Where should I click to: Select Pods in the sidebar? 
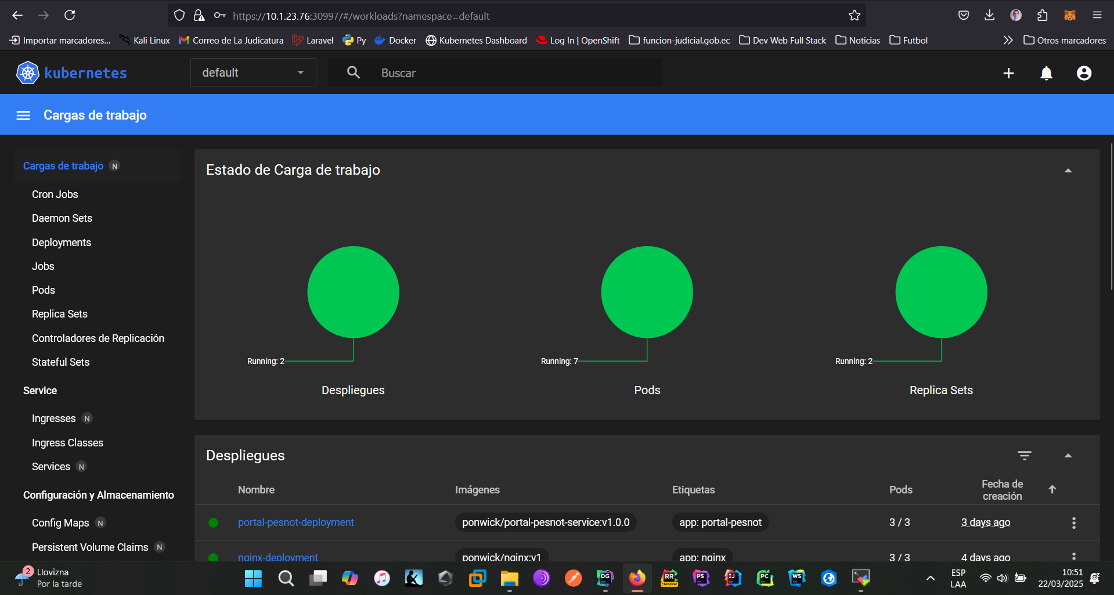coord(44,290)
